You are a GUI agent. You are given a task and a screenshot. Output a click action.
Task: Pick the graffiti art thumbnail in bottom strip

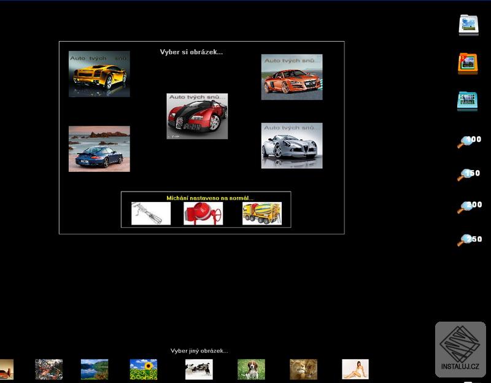[x=49, y=369]
